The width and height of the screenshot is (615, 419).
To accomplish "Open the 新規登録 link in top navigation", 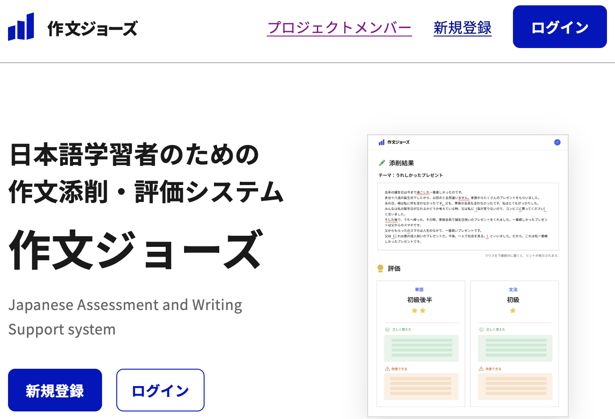I will click(462, 28).
